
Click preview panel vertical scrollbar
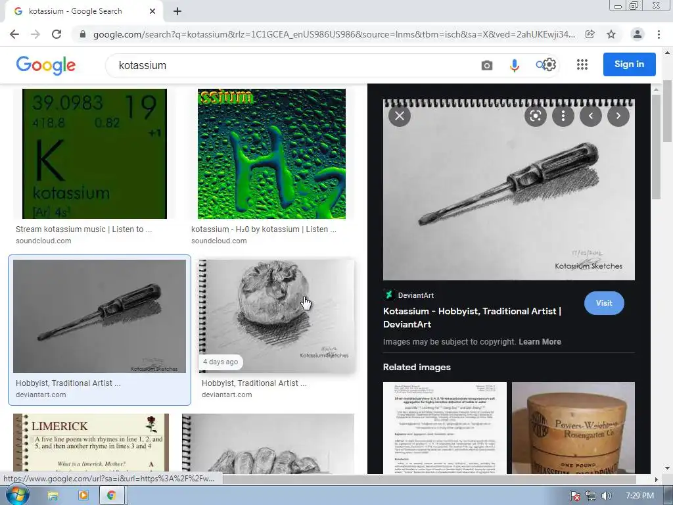click(x=656, y=147)
